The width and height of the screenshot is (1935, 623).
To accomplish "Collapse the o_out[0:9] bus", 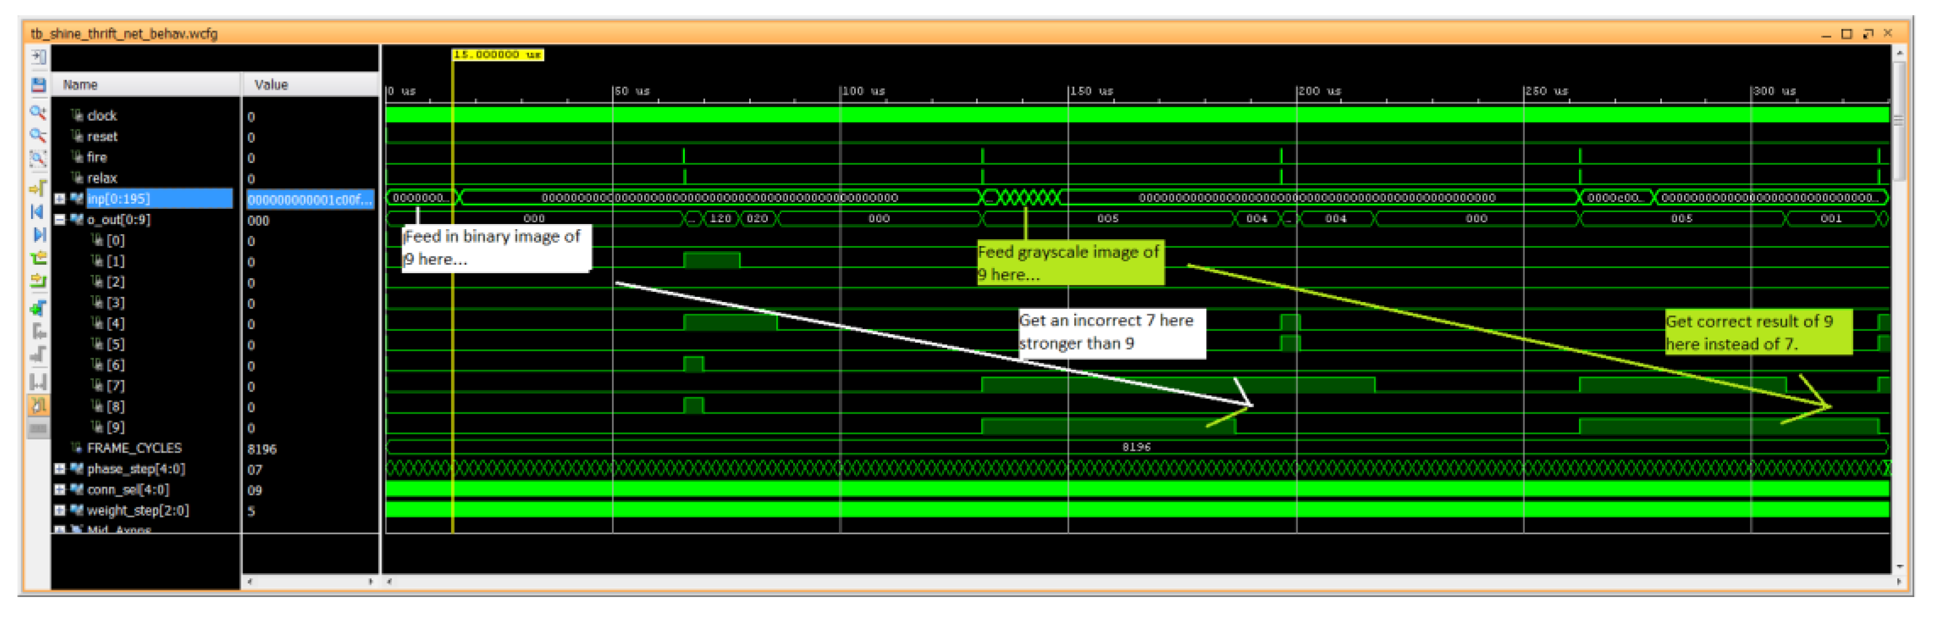I will (59, 220).
